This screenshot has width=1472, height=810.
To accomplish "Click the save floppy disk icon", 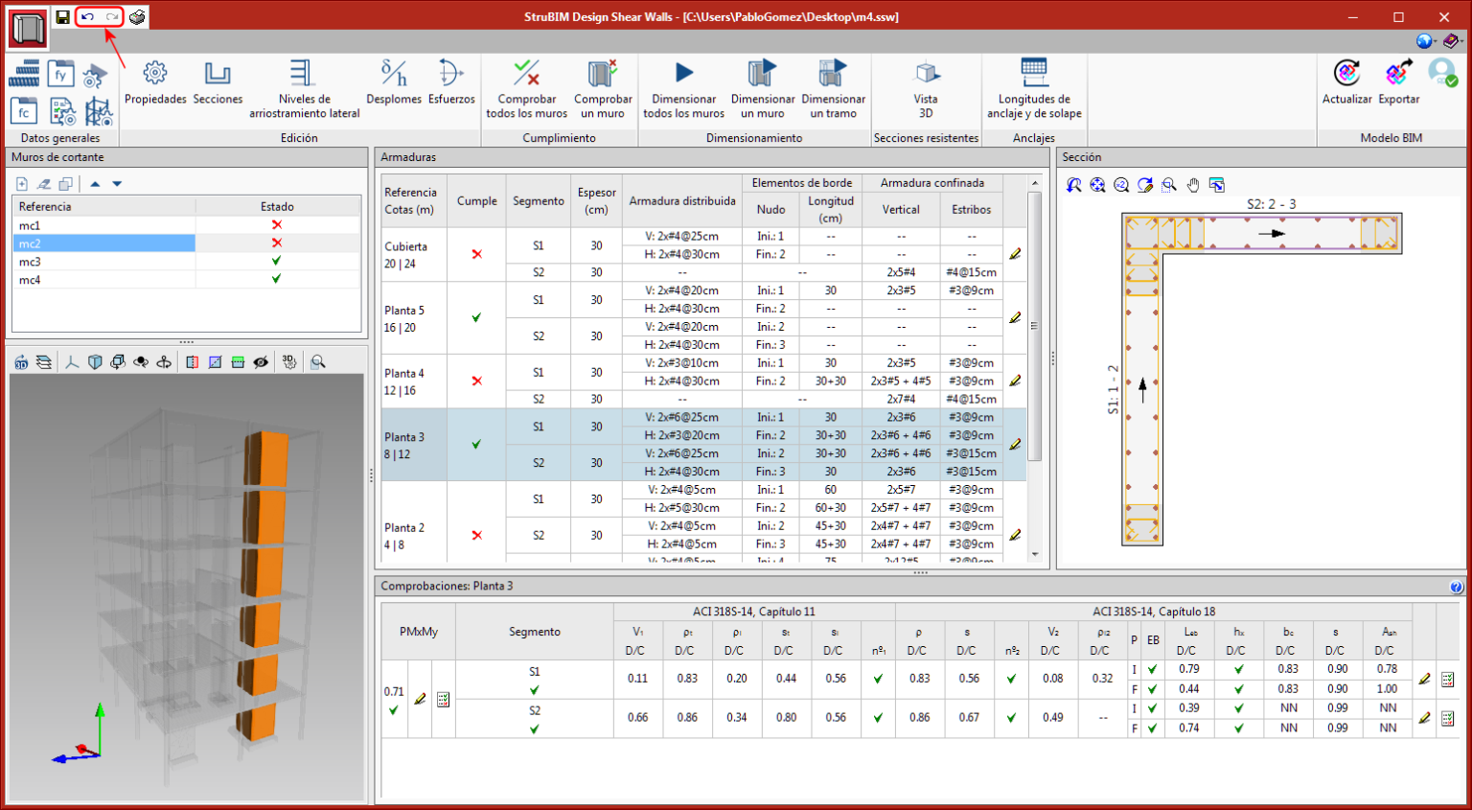I will click(62, 17).
